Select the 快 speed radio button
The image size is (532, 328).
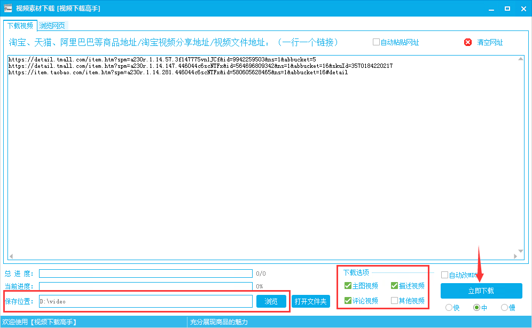[x=449, y=308]
